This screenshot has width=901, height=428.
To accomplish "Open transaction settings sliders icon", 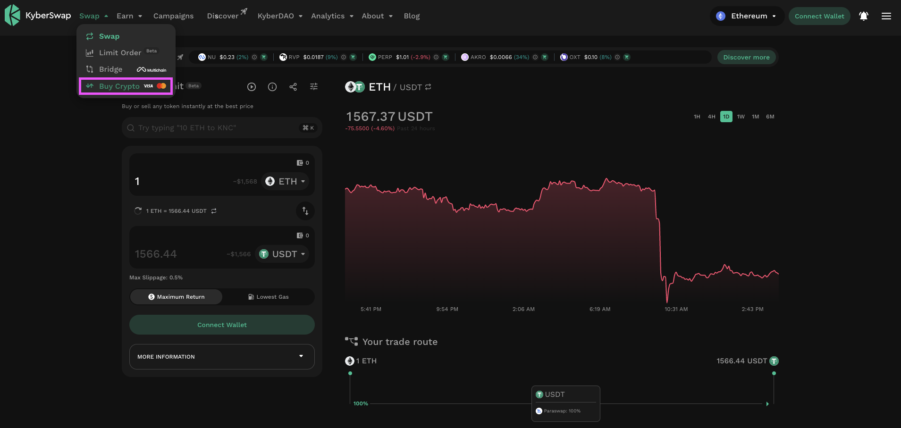I will tap(314, 87).
